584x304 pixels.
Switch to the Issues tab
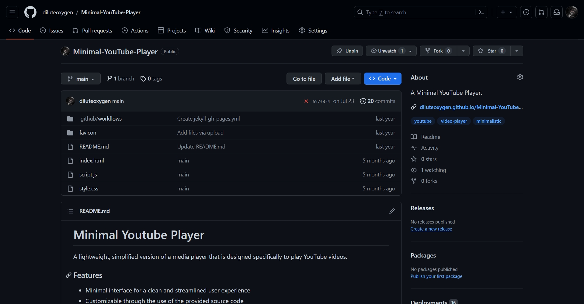[52, 30]
